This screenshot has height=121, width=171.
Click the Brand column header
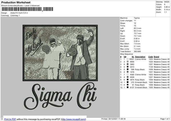(x=156, y=57)
